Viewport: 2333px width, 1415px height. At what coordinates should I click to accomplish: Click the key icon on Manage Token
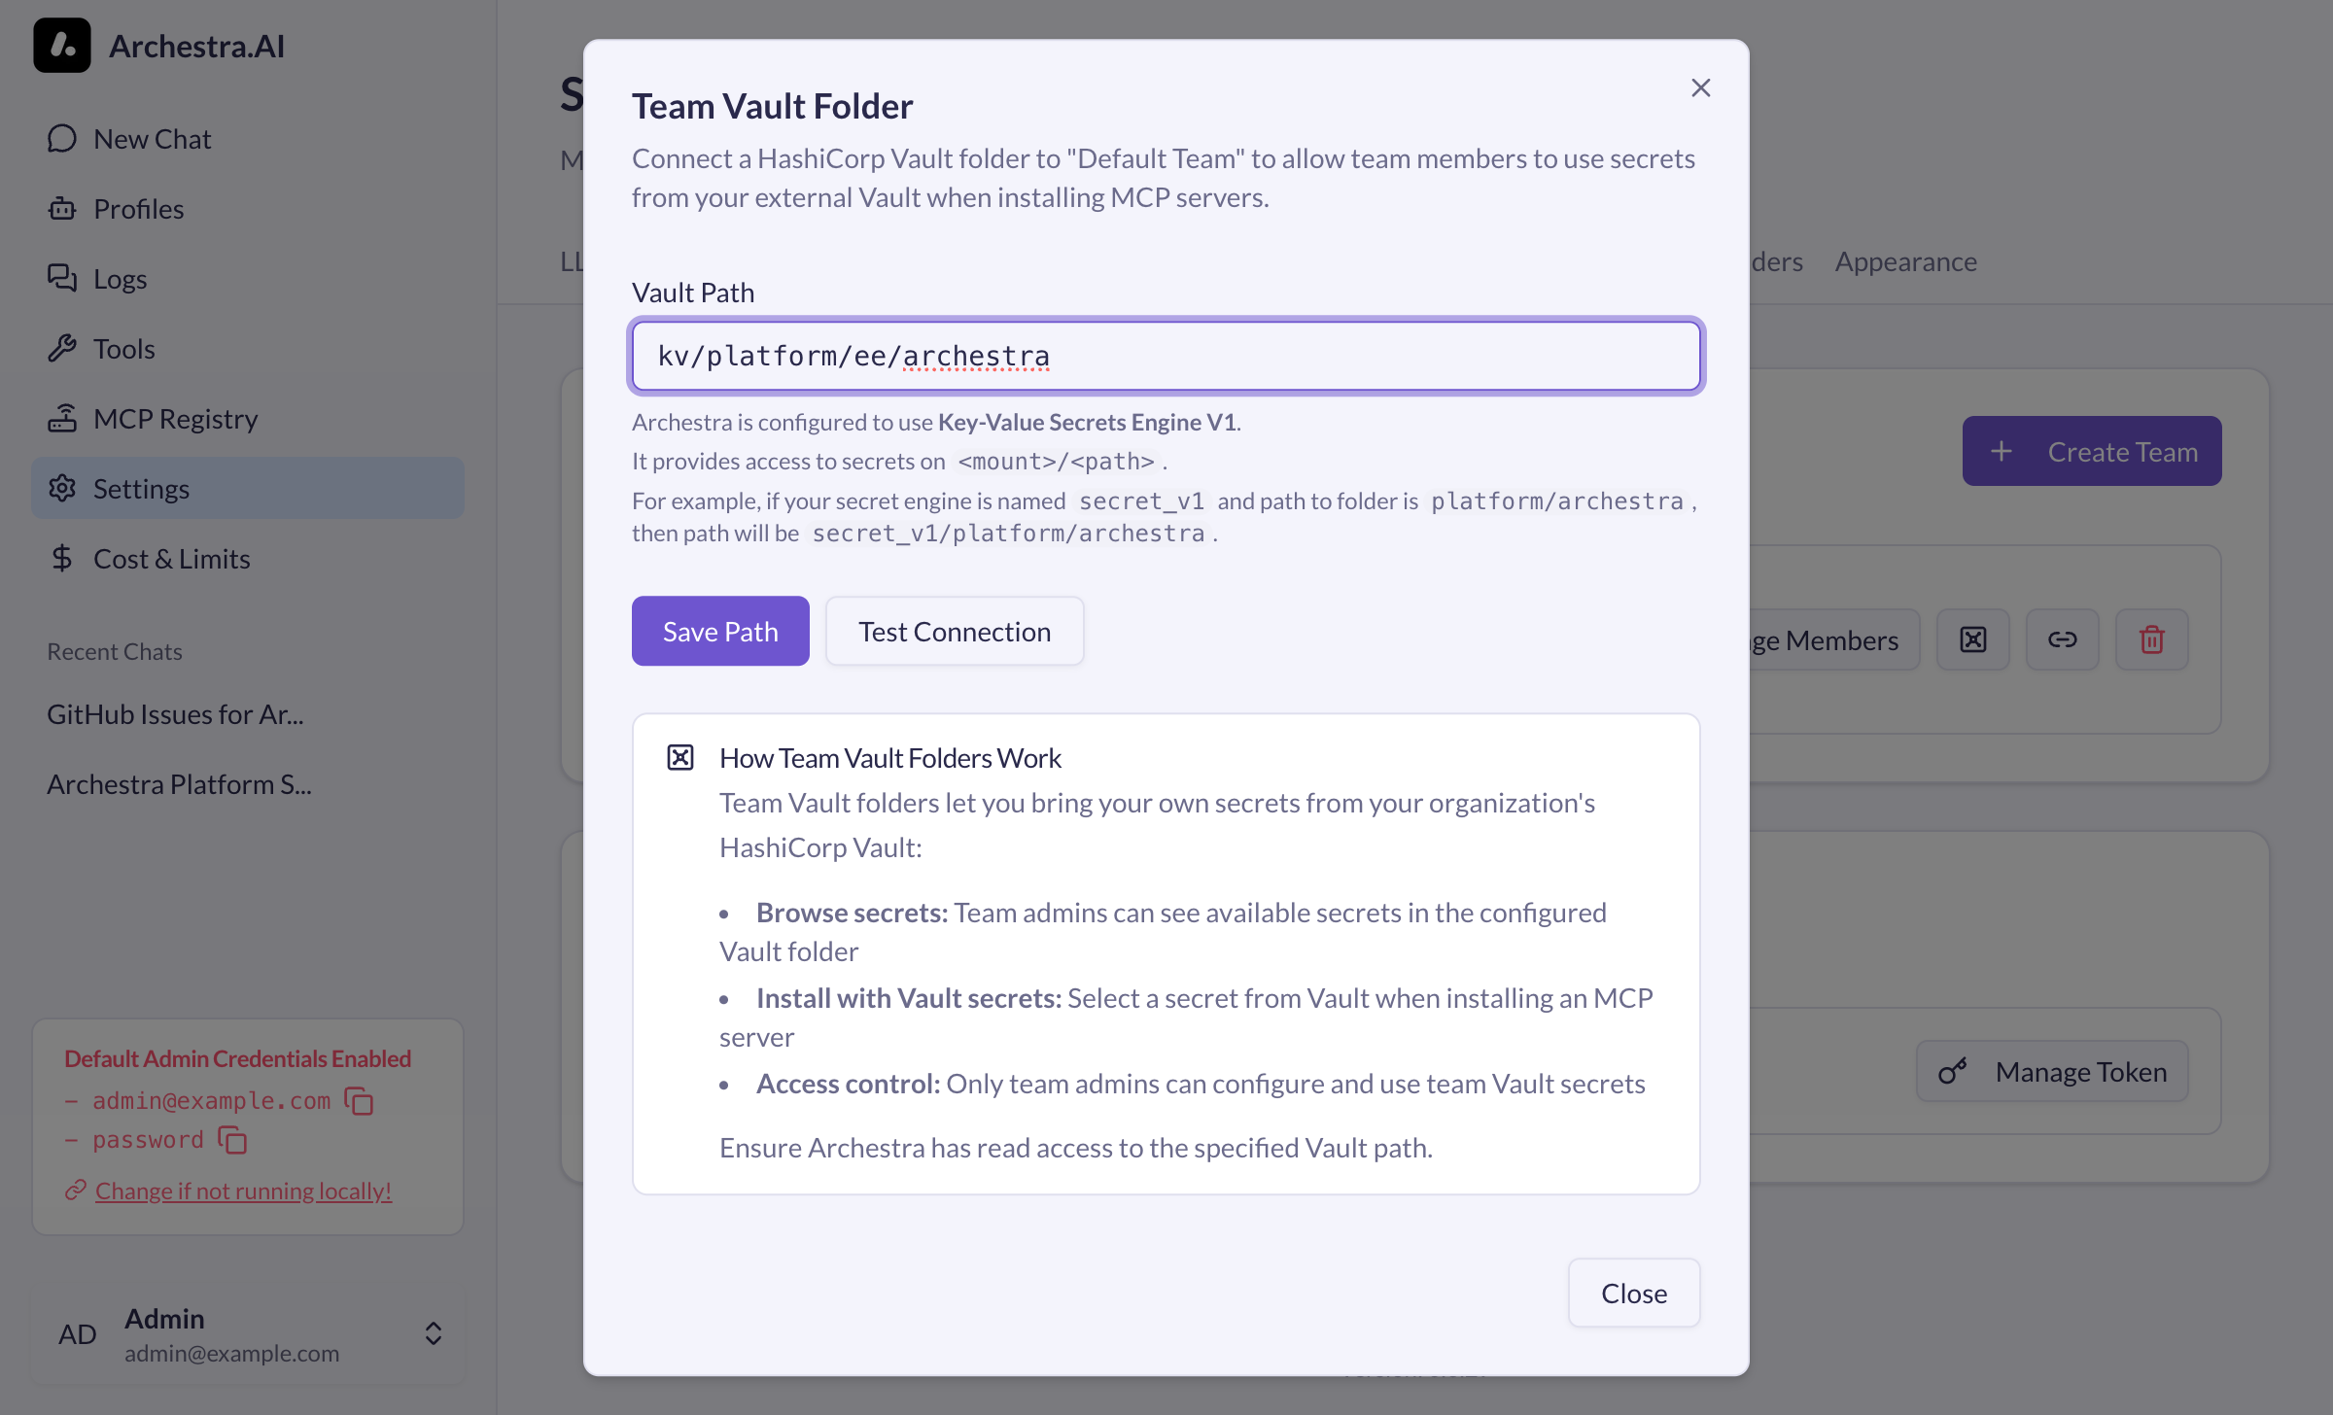tap(1952, 1071)
